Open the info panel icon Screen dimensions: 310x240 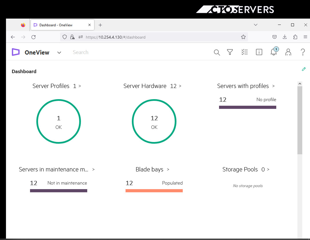(x=259, y=52)
